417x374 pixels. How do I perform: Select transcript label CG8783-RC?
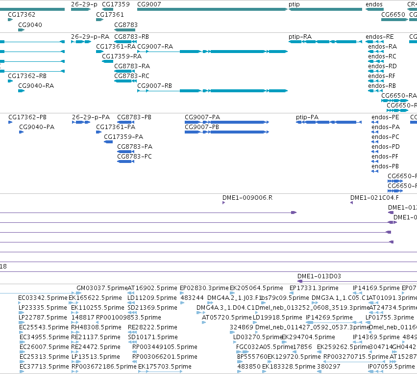click(x=132, y=76)
